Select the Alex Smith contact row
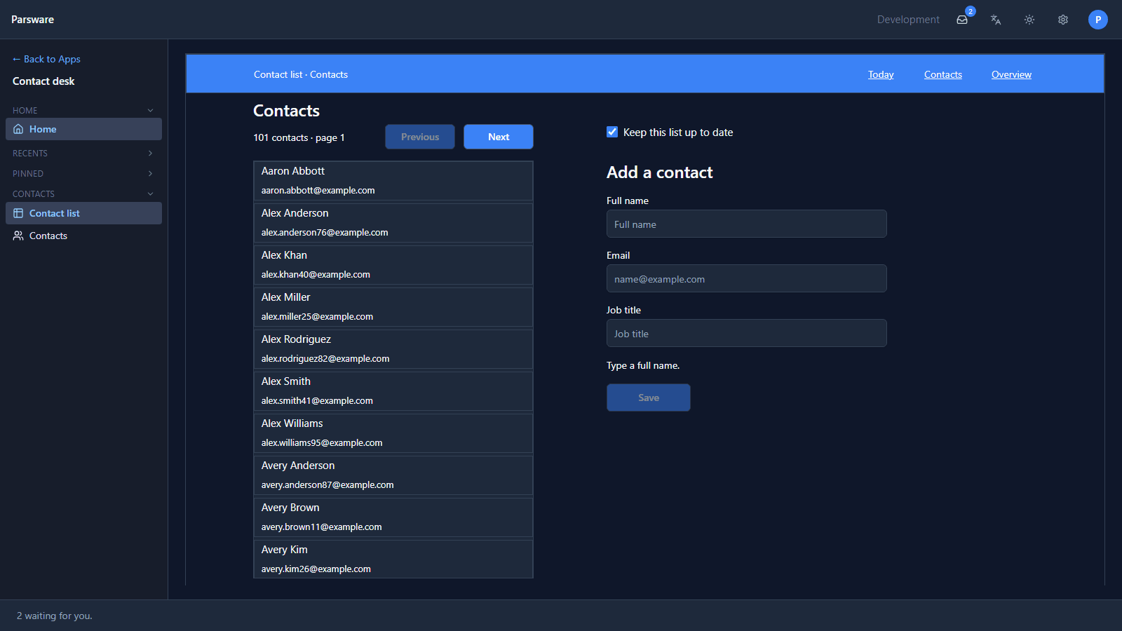Screen dimensions: 1122x631 pyautogui.click(x=393, y=391)
